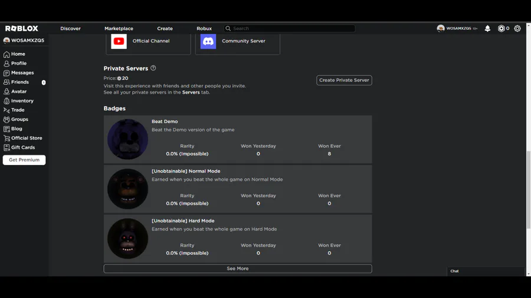This screenshot has width=531, height=298.
Task: Open the Beat Demo badge title
Action: coord(165,121)
